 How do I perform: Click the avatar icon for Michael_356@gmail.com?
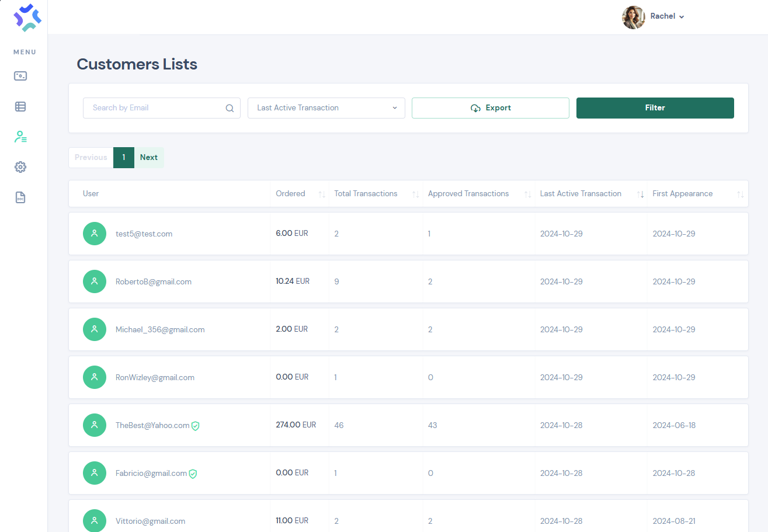click(95, 329)
